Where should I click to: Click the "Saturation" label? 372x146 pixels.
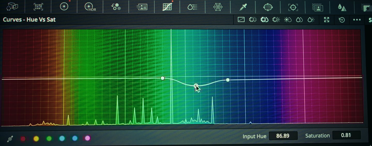tap(317, 136)
